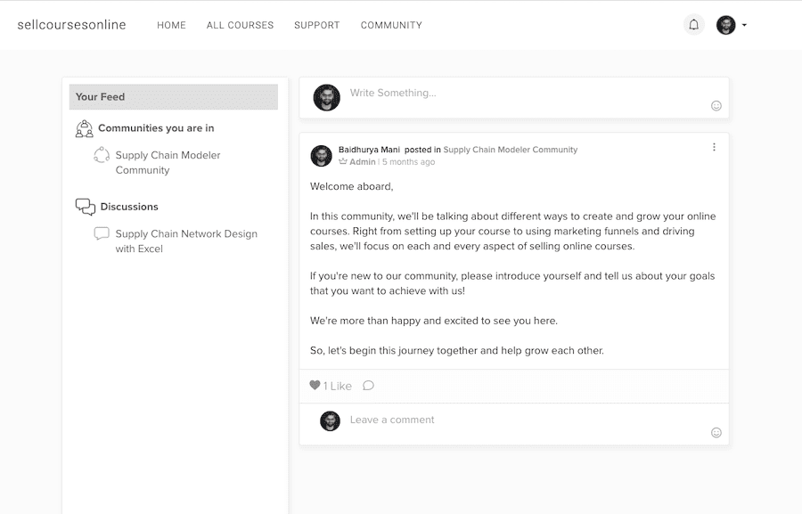The width and height of the screenshot is (802, 514).
Task: Open the notifications bell icon
Action: (693, 25)
